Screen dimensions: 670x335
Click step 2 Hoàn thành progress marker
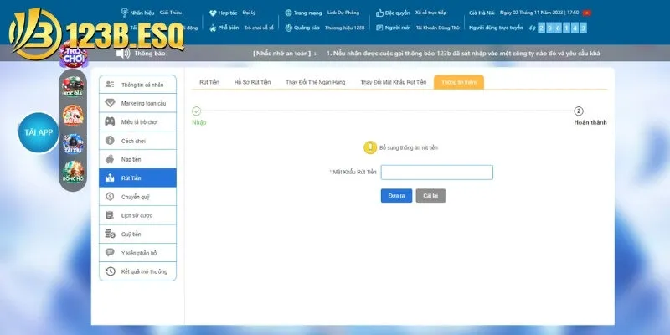[x=579, y=111]
